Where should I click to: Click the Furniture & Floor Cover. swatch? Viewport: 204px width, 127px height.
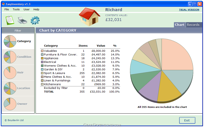42,55
